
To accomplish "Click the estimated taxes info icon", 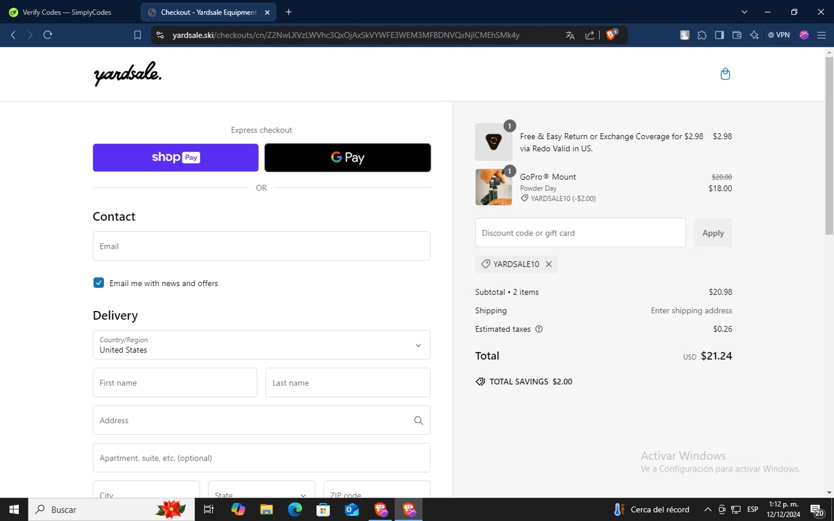I will coord(539,329).
